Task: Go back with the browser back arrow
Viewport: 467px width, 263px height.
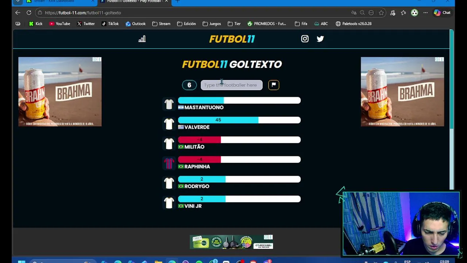Action: pyautogui.click(x=18, y=12)
